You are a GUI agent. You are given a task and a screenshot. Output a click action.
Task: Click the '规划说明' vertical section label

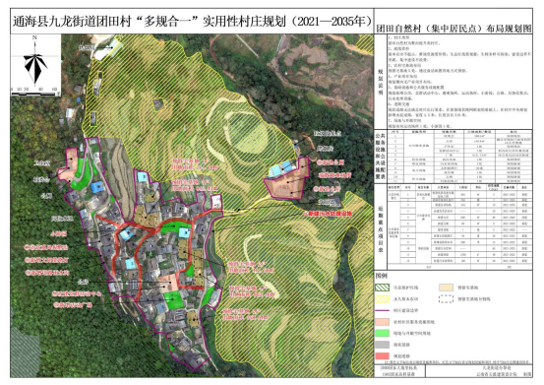[381, 83]
